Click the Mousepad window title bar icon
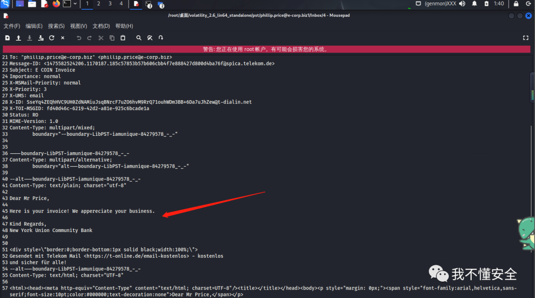The image size is (535, 298). pyautogui.click(x=6, y=15)
